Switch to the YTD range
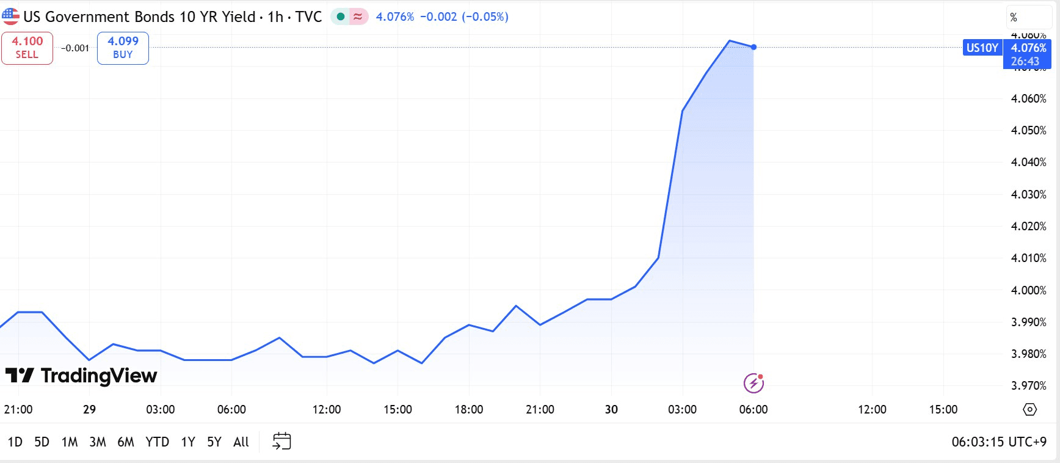 pyautogui.click(x=157, y=442)
